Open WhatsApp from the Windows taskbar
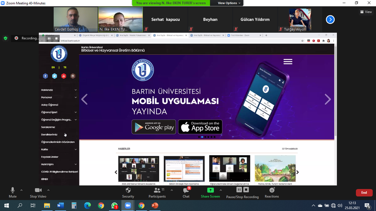The height and width of the screenshot is (211, 376). coord(115,205)
